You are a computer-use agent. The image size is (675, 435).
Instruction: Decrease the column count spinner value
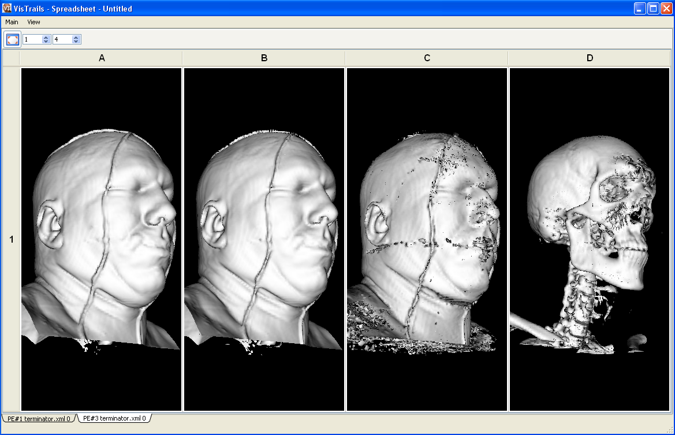click(76, 42)
